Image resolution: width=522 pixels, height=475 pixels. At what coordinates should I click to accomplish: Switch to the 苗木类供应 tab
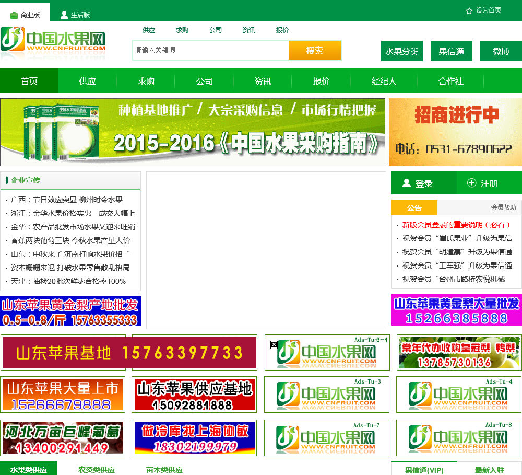pos(164,470)
